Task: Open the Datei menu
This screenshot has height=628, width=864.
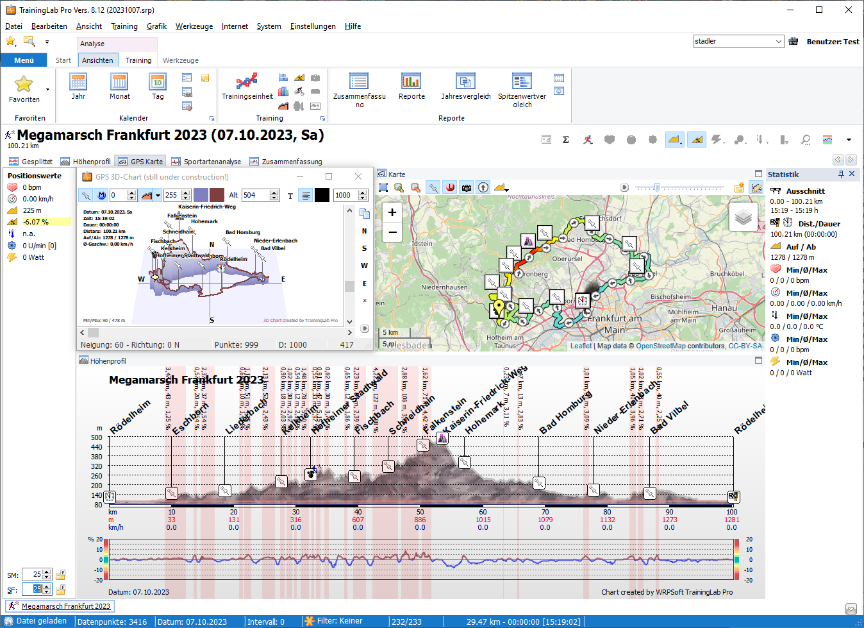Action: 13,26
